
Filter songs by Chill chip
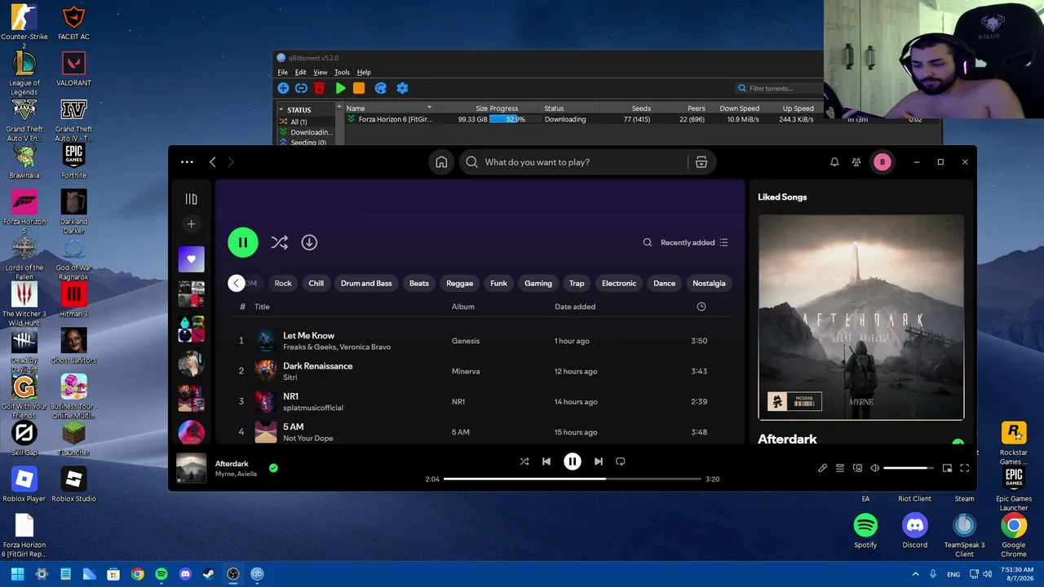316,284
